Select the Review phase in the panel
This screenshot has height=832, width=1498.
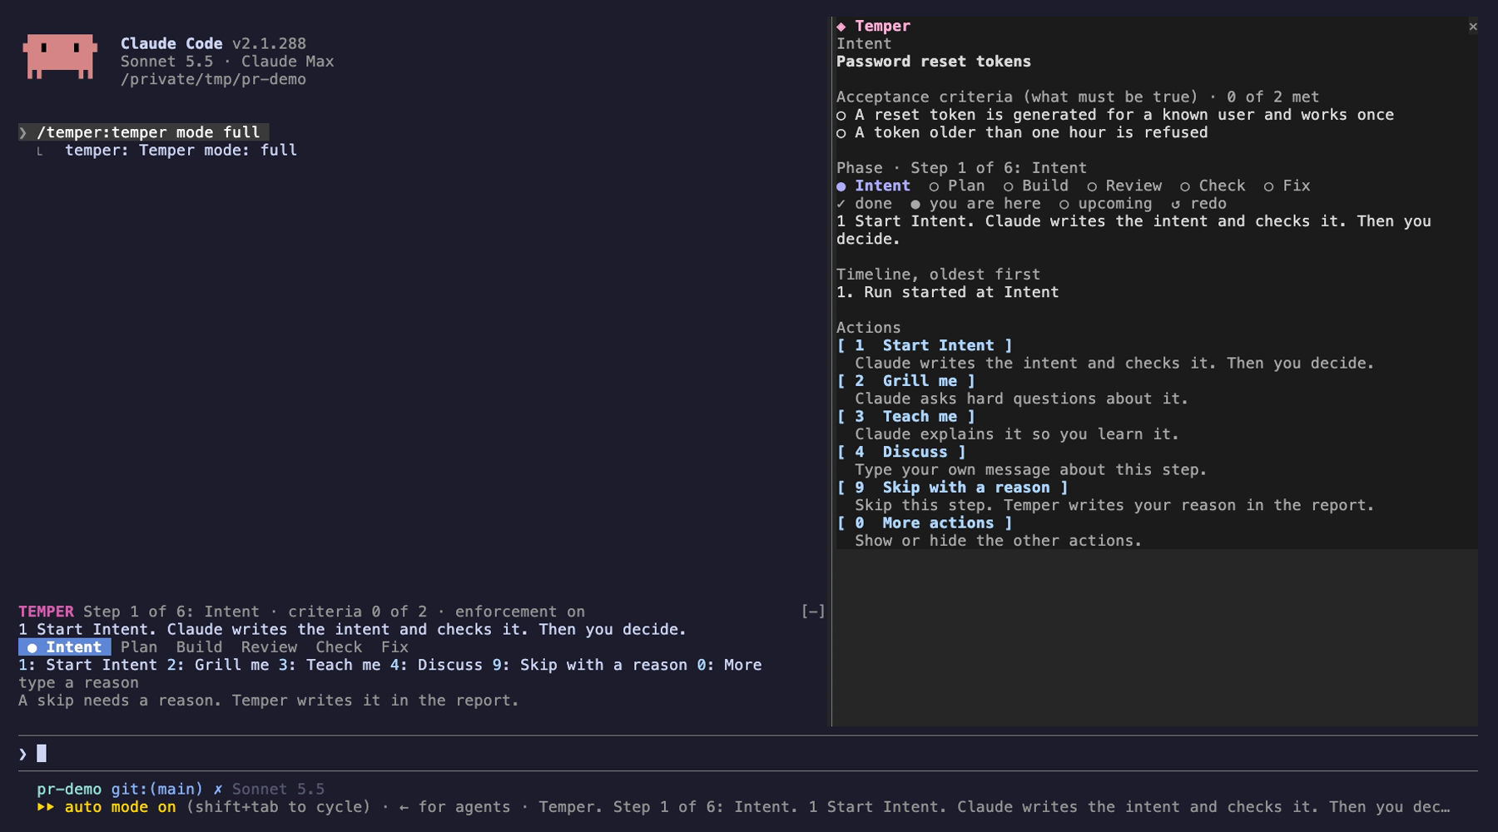click(1124, 186)
